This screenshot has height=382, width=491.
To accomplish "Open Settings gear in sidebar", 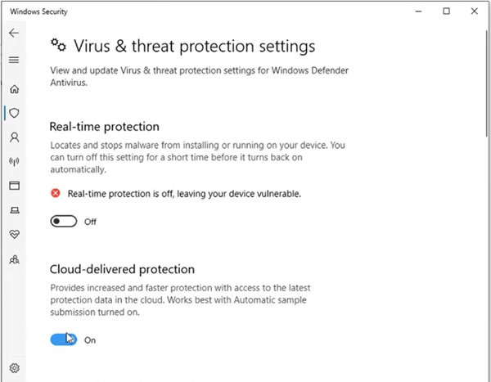I will [x=13, y=368].
